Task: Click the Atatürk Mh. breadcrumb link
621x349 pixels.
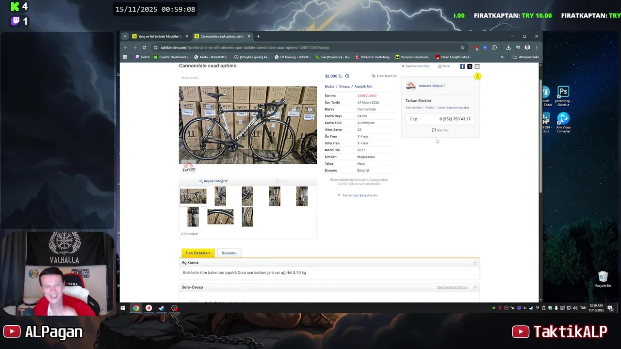Action: point(363,87)
